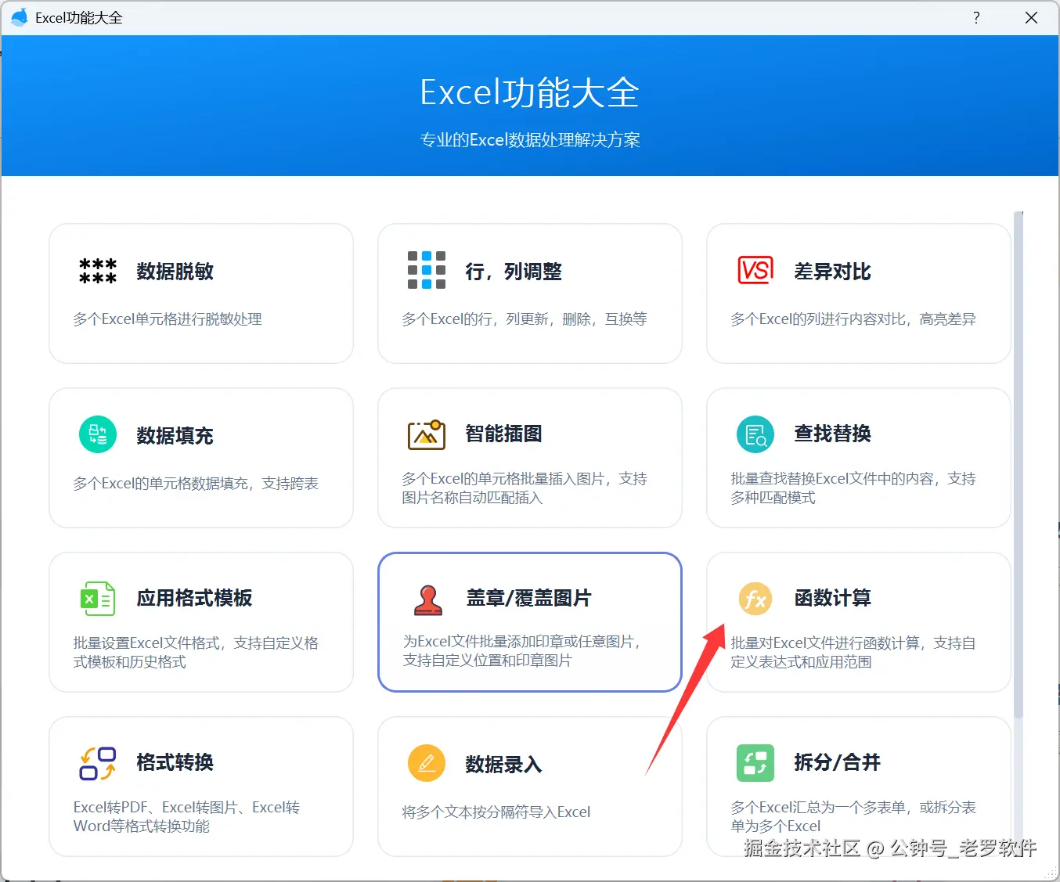Screen dimensions: 1060x882
Task: Open the 查找替换 feature title
Action: click(833, 434)
